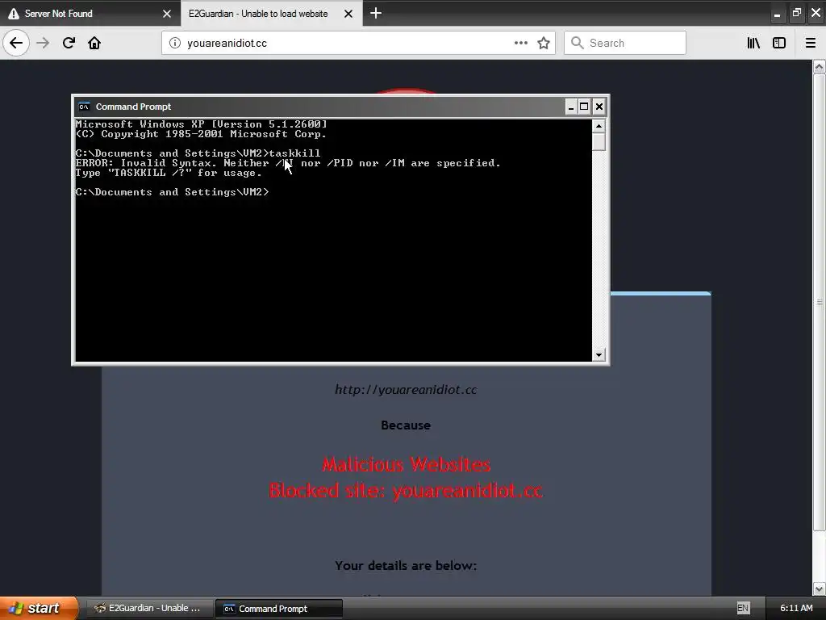Click browser page scrollbar down arrow

(x=819, y=589)
